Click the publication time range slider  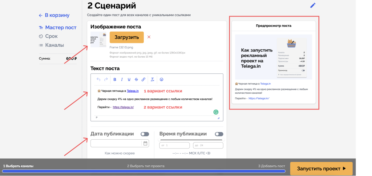coord(191,140)
